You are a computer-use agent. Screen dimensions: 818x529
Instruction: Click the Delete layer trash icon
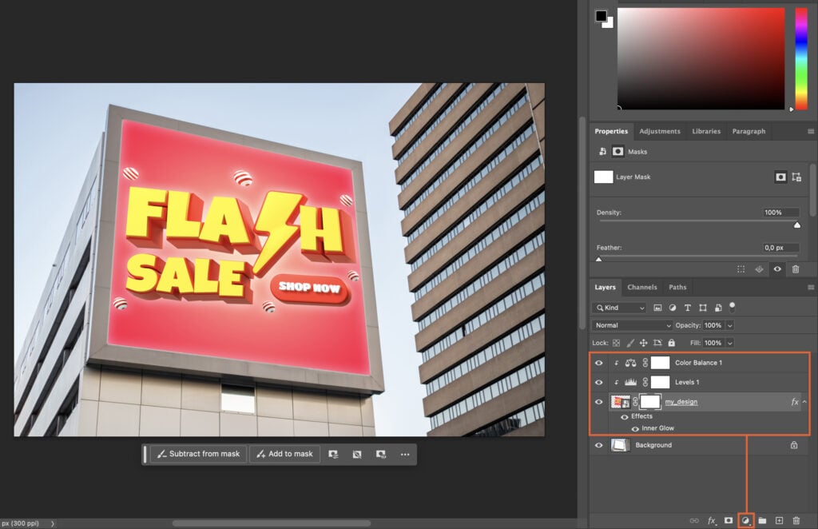(796, 519)
